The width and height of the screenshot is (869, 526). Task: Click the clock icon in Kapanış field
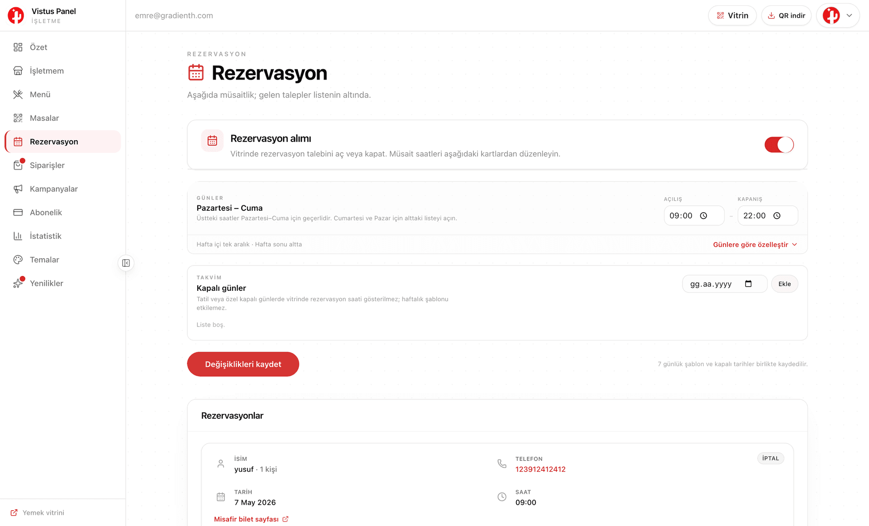coord(777,216)
